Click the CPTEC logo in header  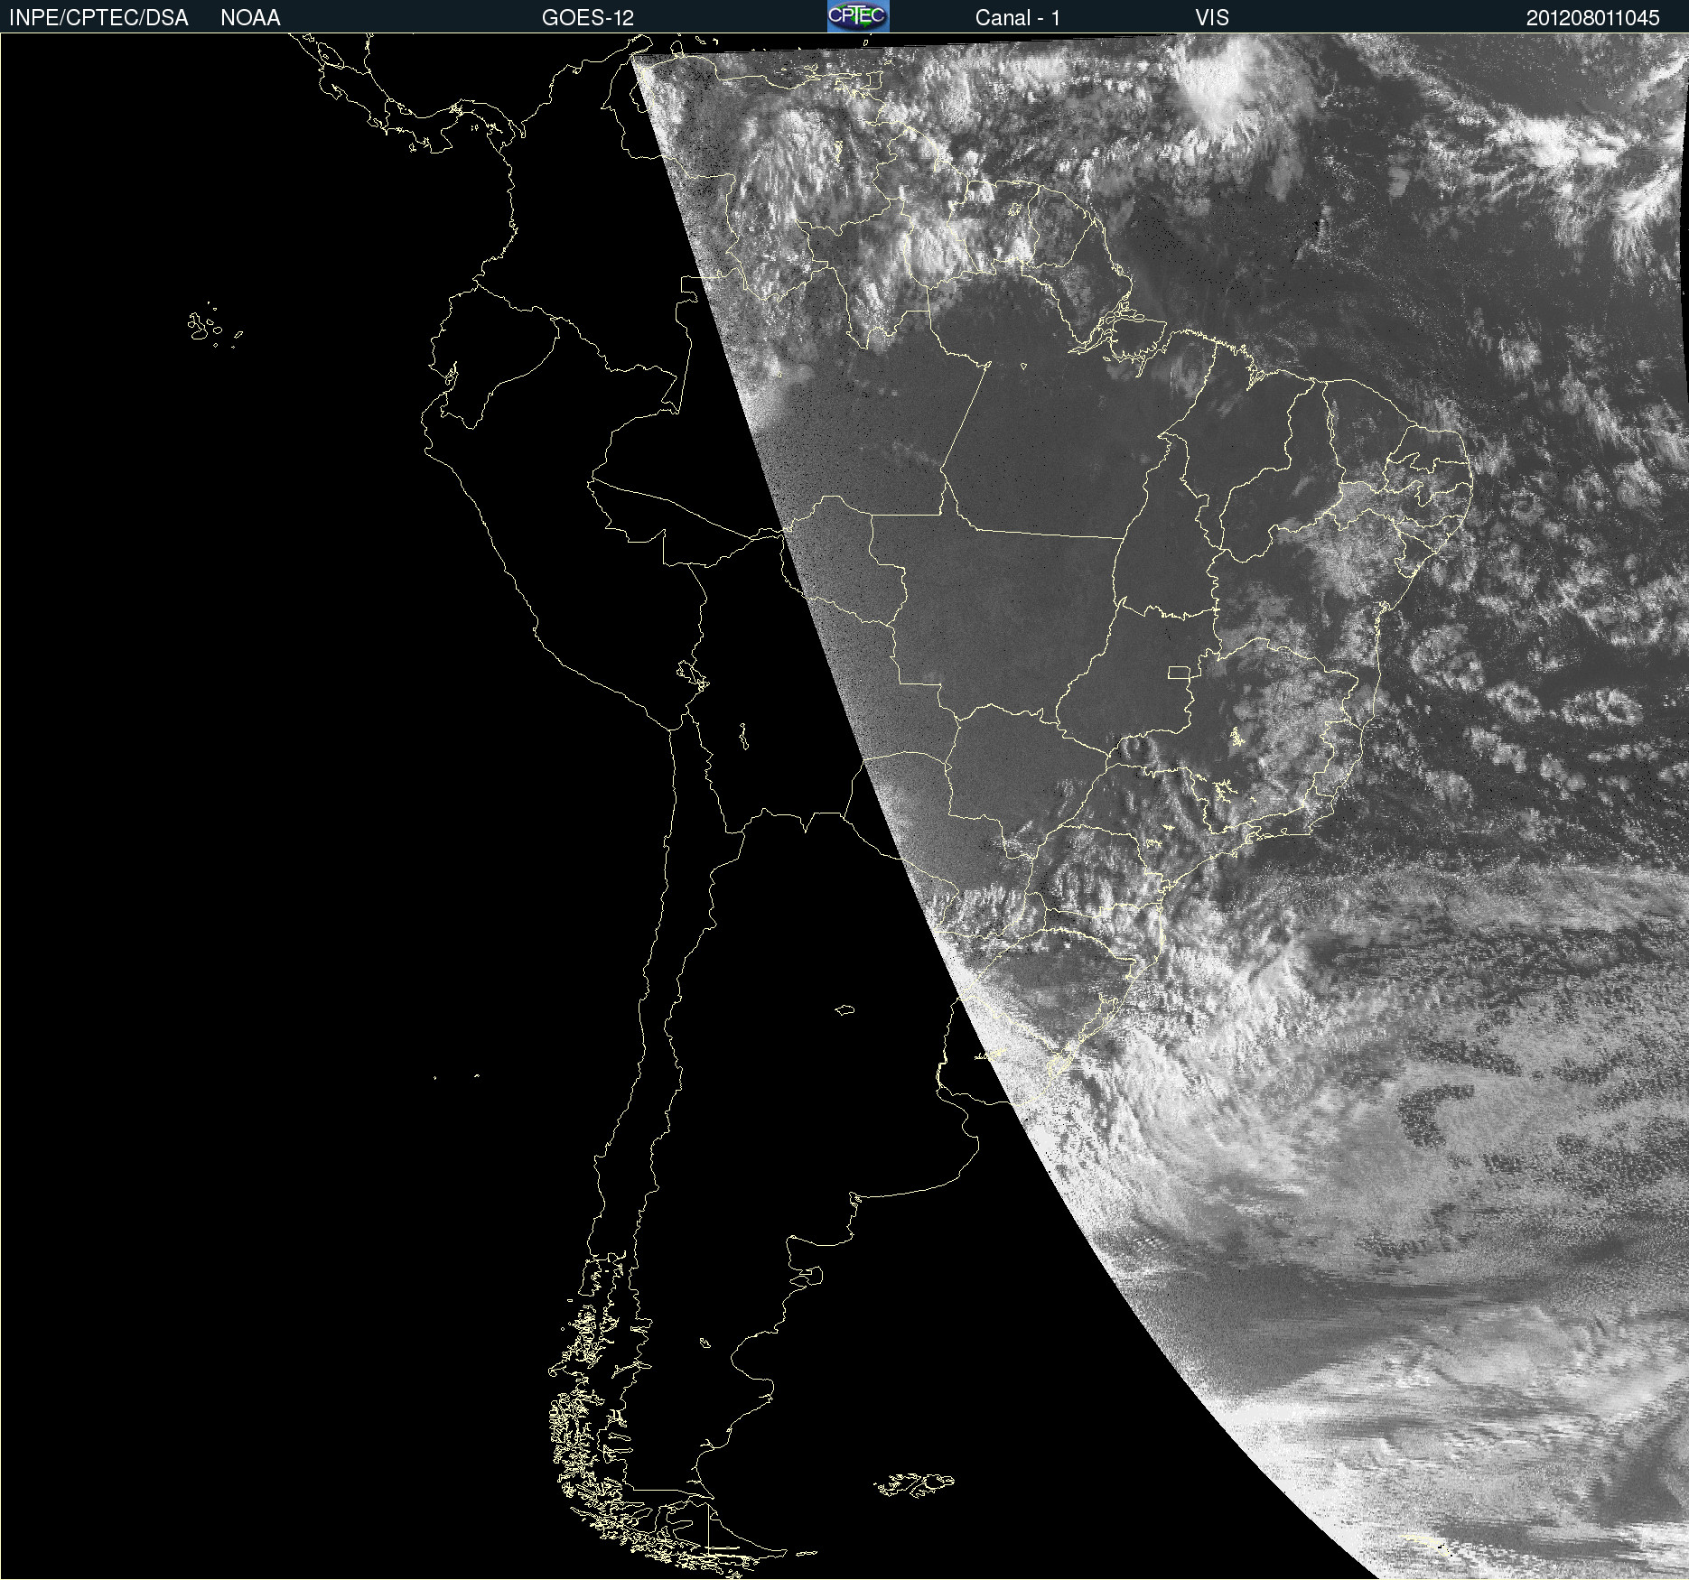(858, 16)
